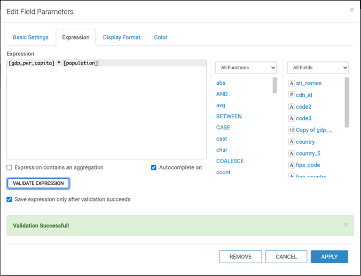Click the type icon beside fips_code field
Image resolution: width=361 pixels, height=276 pixels.
pos(291,165)
